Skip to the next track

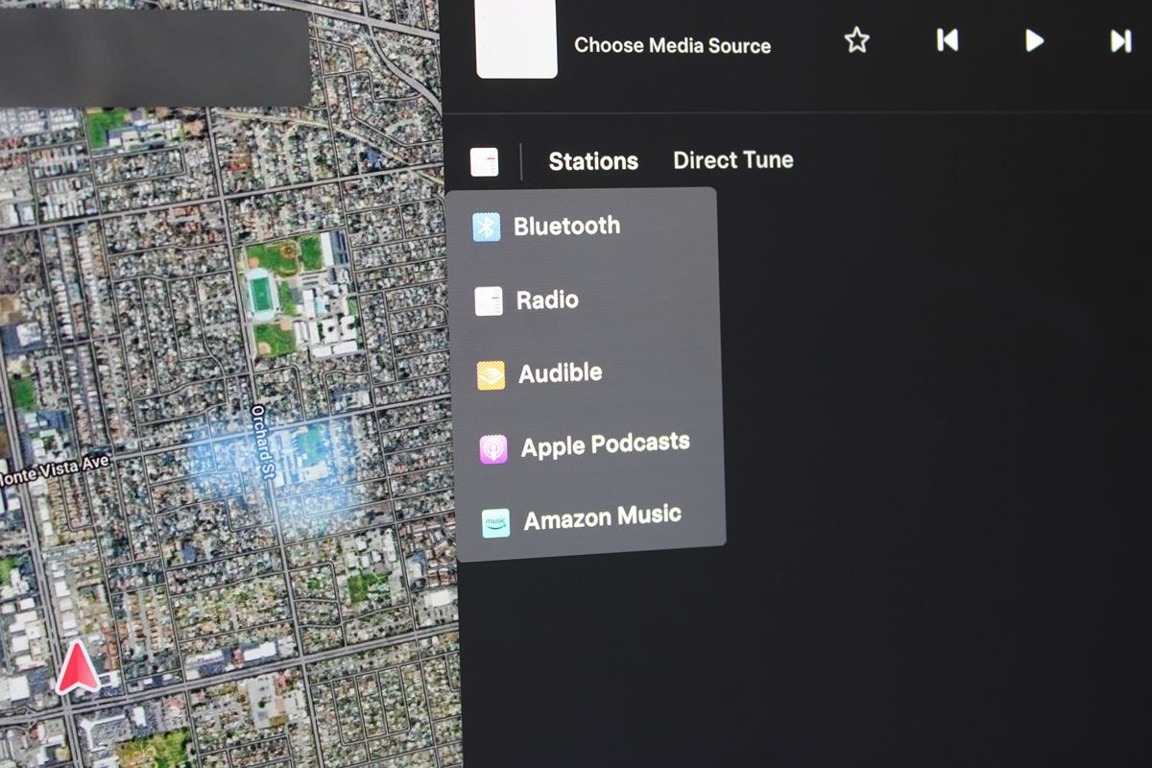pyautogui.click(x=1120, y=41)
